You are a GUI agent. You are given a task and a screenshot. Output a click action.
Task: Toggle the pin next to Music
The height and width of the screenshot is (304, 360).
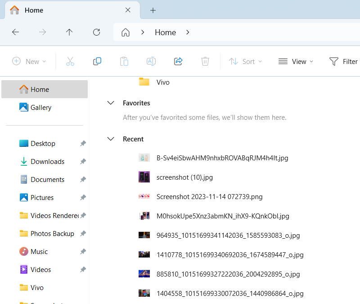[x=83, y=252]
